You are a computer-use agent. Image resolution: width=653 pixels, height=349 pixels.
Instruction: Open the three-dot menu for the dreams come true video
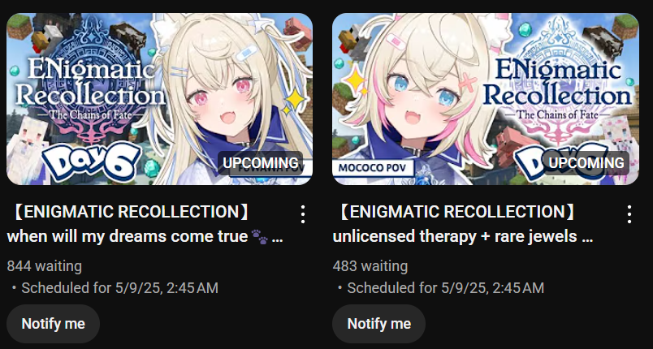point(303,214)
